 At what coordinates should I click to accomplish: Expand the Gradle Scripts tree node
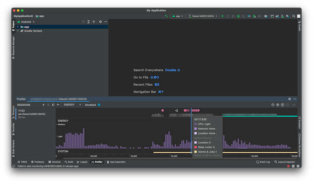tap(18, 31)
